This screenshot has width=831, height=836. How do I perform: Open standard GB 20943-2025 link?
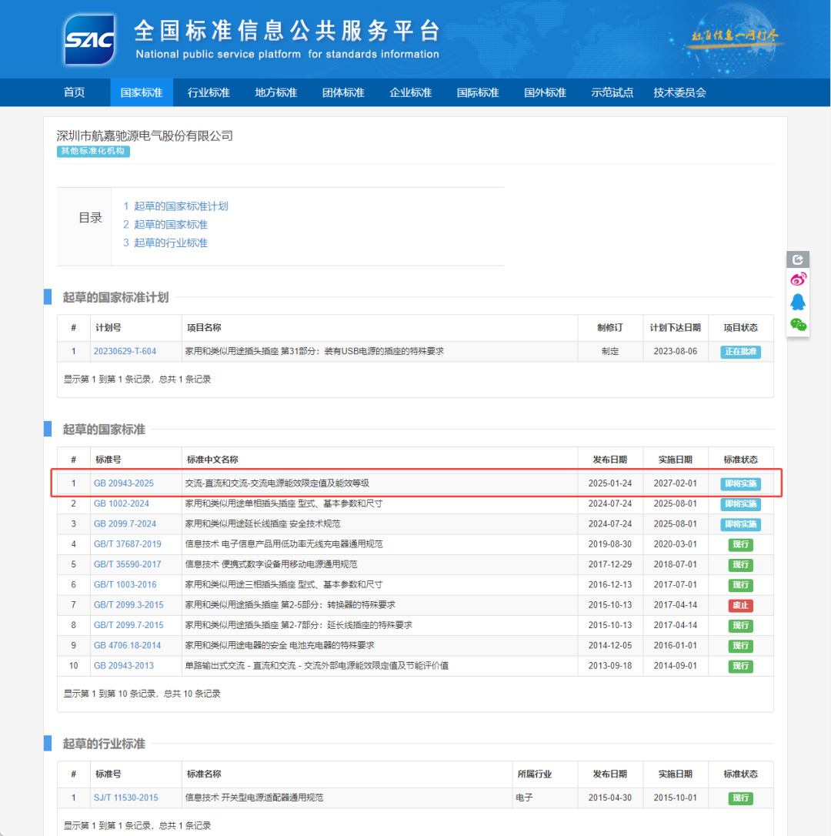[124, 483]
